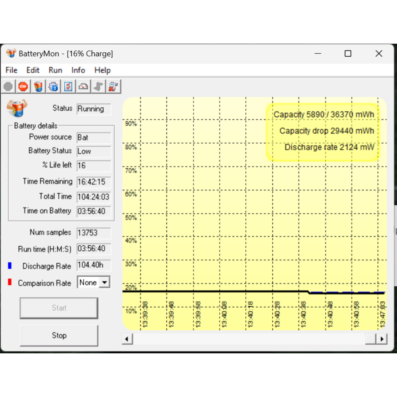Expand the Comparison Rate dropdown arrow
Screen dimensions: 397x397
pos(104,283)
